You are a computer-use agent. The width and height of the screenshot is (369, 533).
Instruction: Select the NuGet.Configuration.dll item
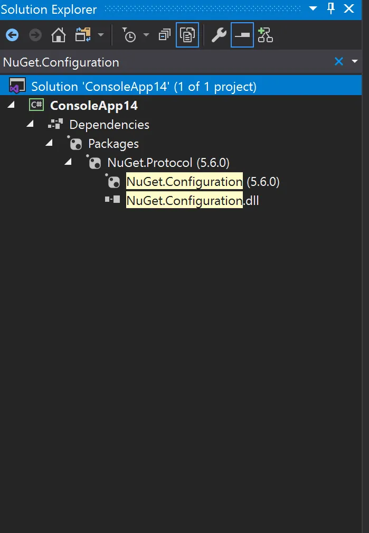tap(192, 201)
